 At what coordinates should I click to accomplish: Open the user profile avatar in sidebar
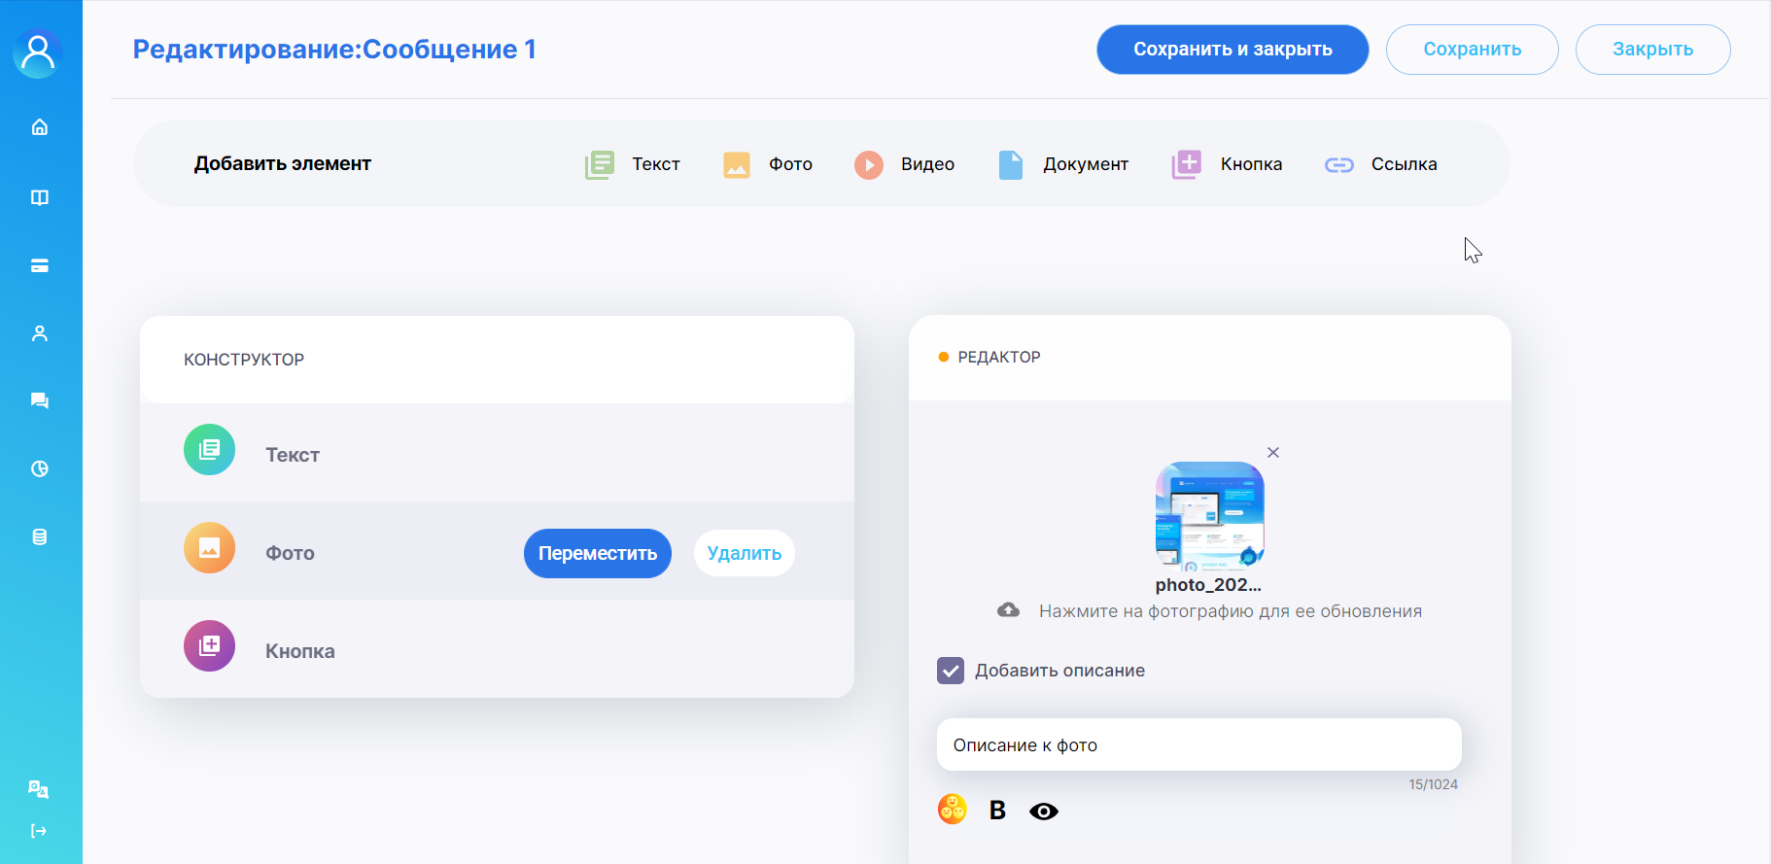pos(38,53)
